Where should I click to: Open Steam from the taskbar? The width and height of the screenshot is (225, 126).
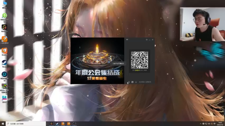click(57, 124)
